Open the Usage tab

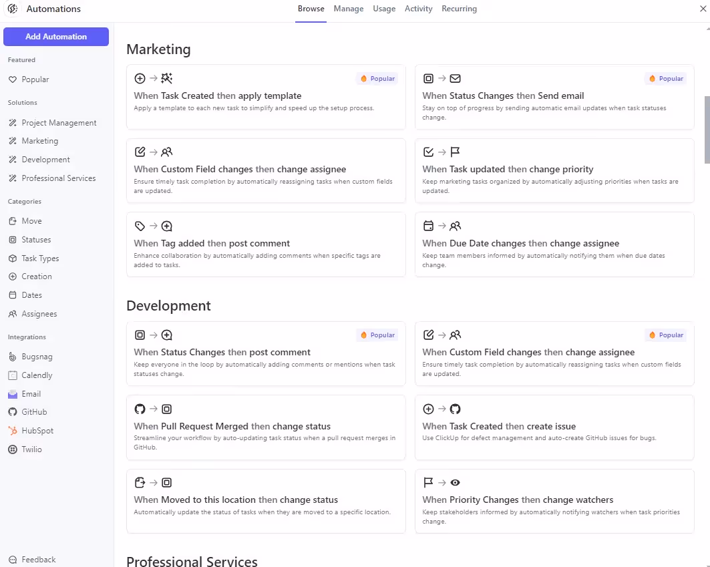[x=384, y=9]
